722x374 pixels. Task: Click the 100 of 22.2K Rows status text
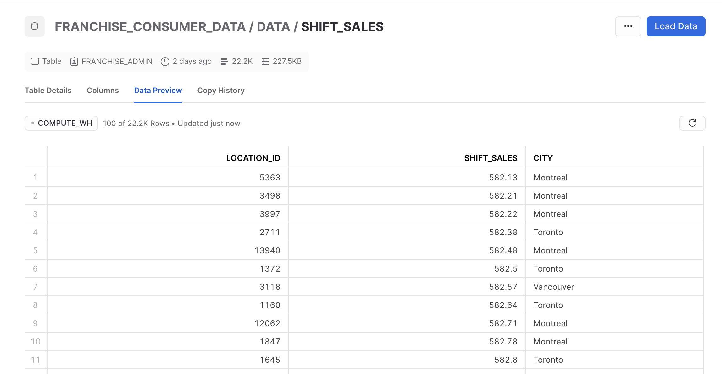[x=136, y=124]
